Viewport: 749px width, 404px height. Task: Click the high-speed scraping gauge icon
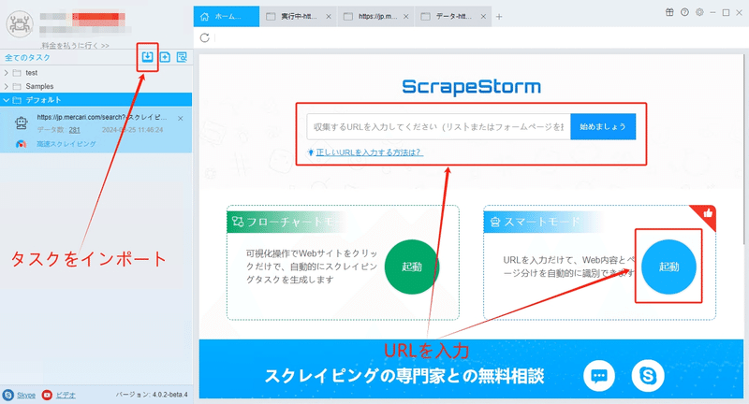tap(21, 144)
